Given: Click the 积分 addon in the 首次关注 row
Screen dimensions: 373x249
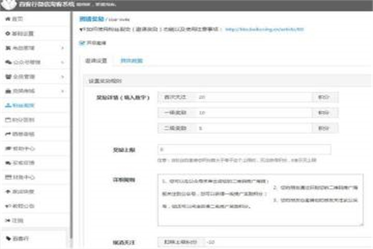Looking at the screenshot, I should pos(325,97).
